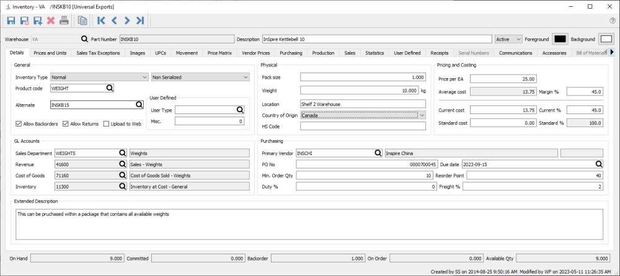Click the Save and Close toolbar icon

[25, 21]
